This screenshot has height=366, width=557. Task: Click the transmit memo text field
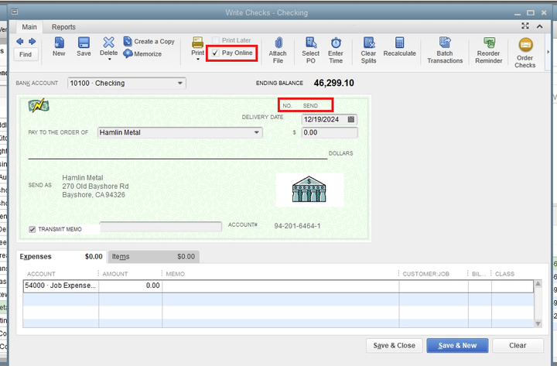161,227
